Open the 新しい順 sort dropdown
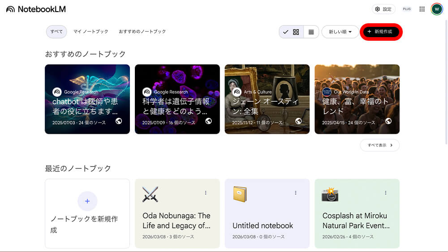This screenshot has height=252, width=448. tap(340, 32)
